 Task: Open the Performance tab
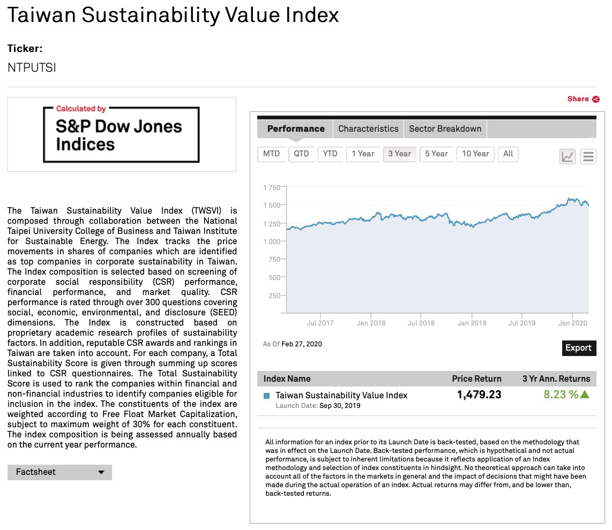296,128
